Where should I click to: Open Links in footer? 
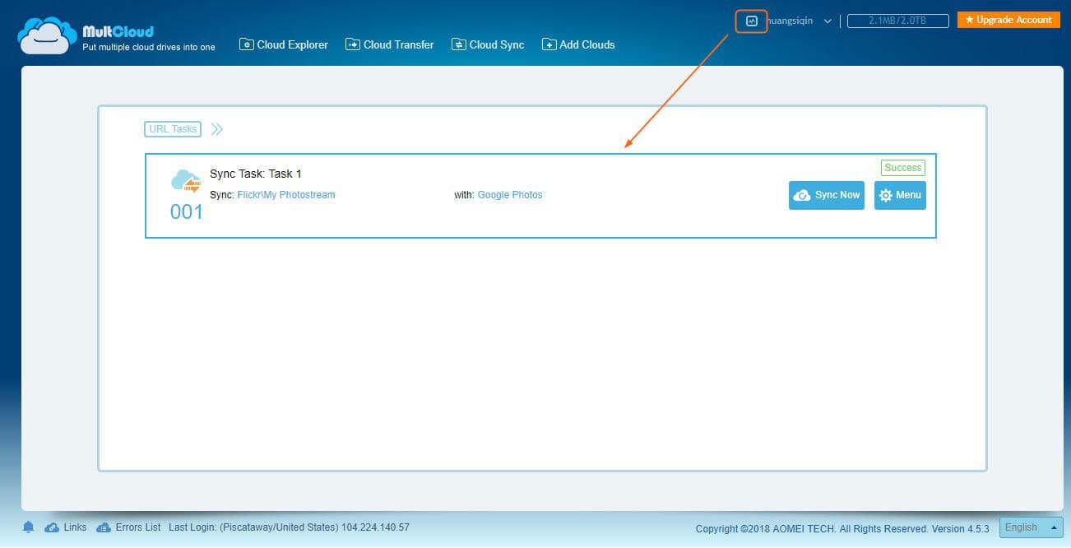[x=66, y=527]
